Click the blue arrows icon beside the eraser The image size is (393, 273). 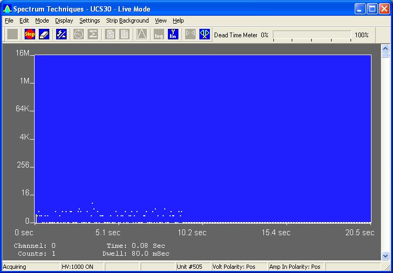tap(61, 34)
